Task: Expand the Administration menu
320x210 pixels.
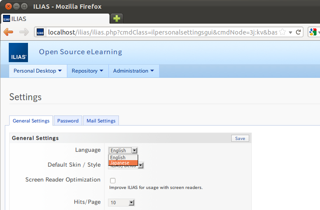Action: [x=133, y=71]
